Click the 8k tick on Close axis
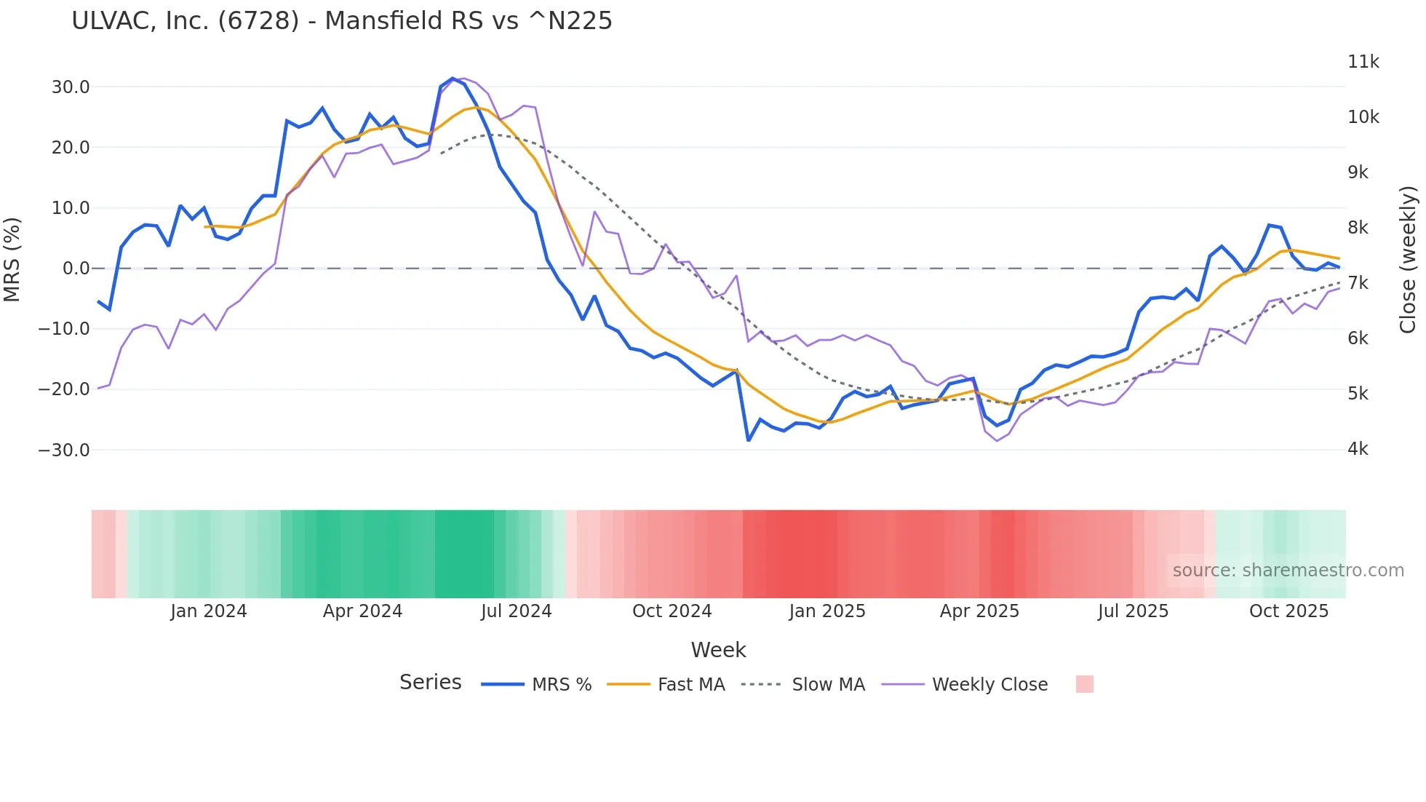This screenshot has height=802, width=1426. pos(1358,228)
